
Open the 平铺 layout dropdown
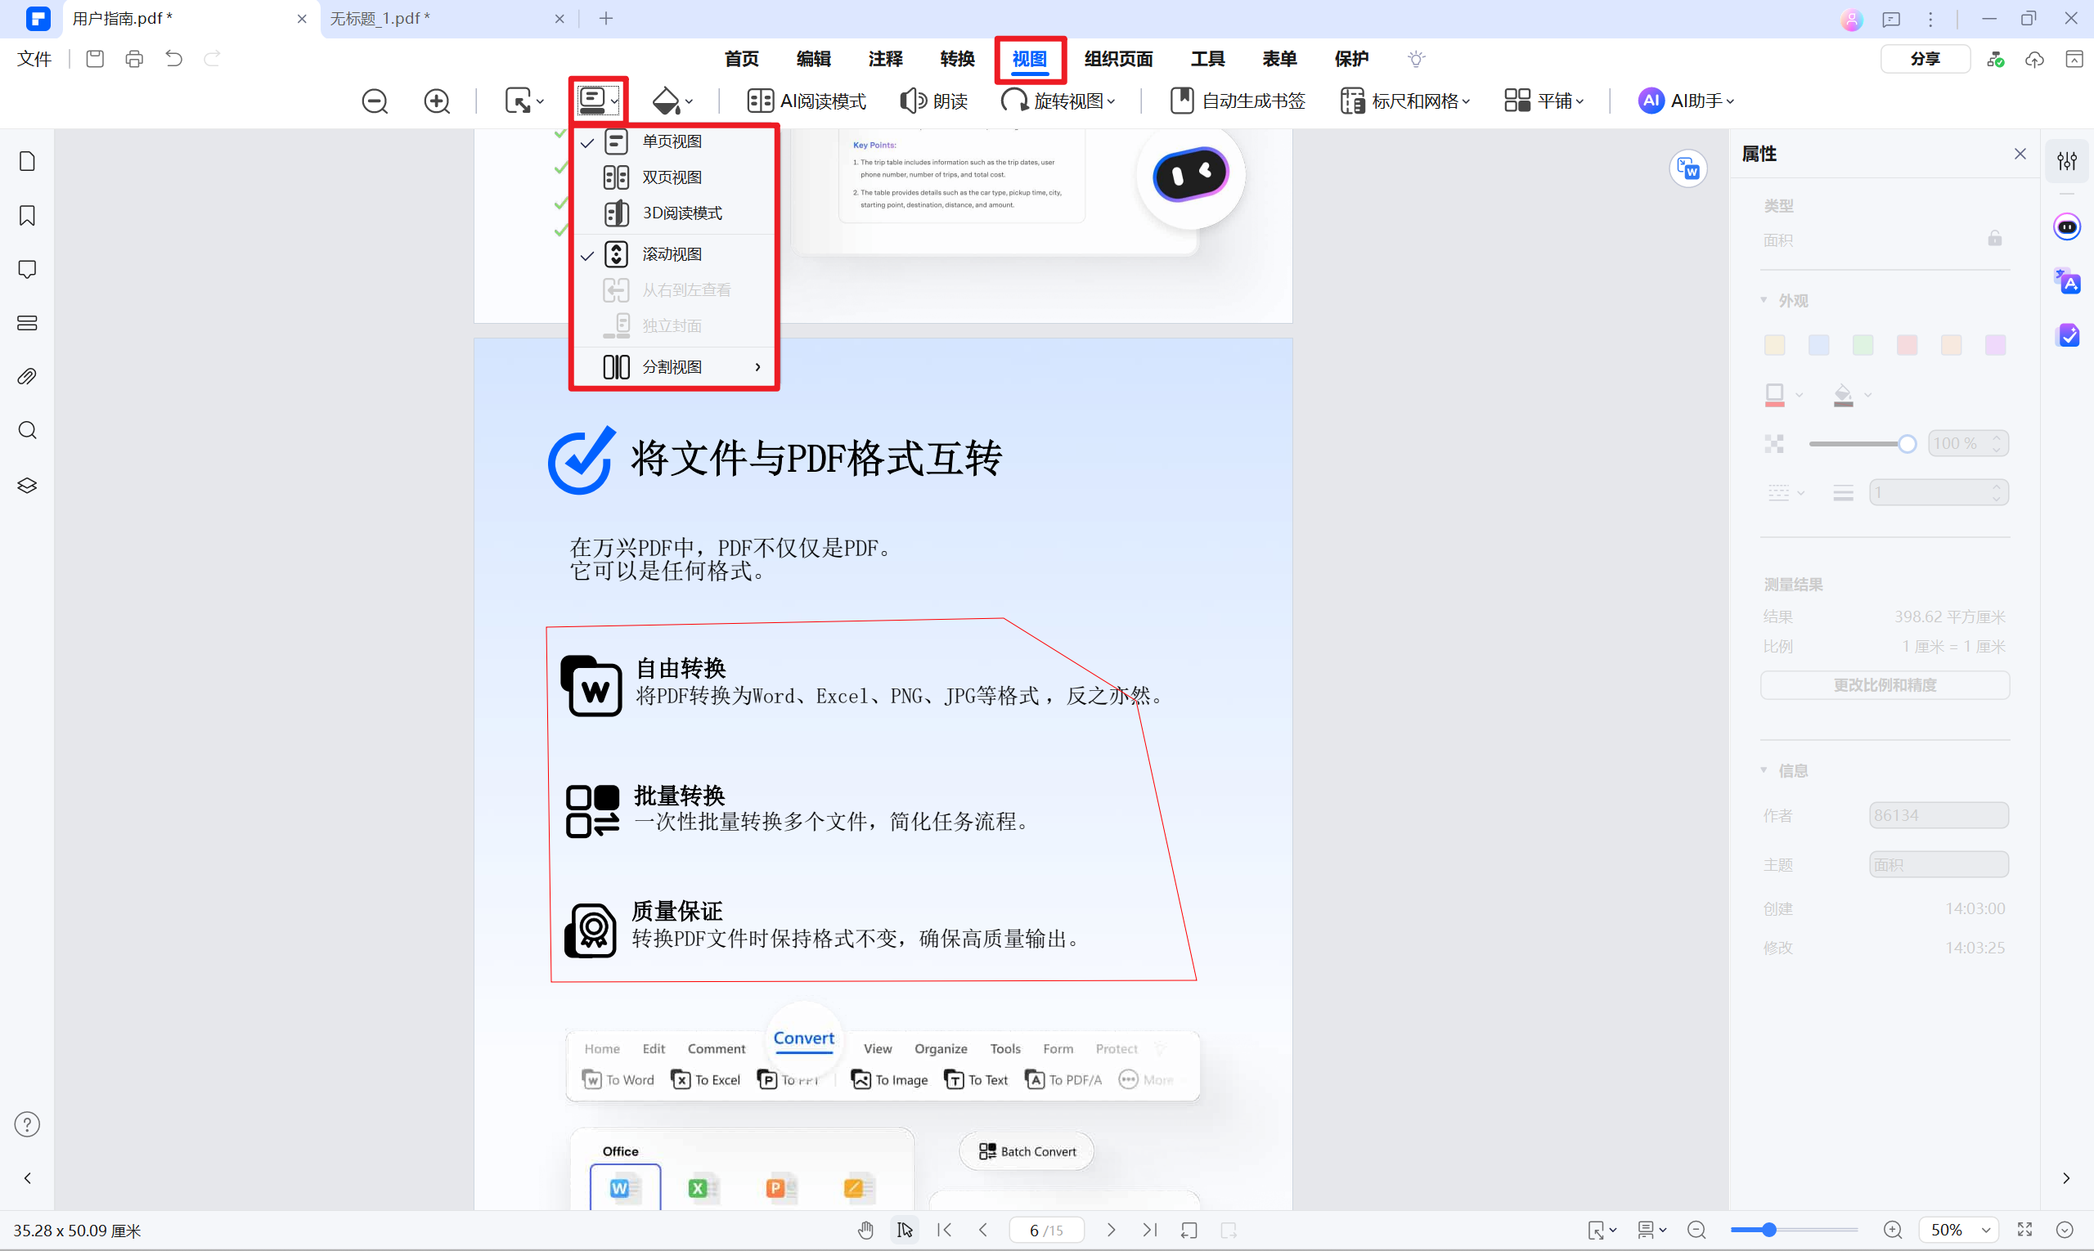(1544, 101)
